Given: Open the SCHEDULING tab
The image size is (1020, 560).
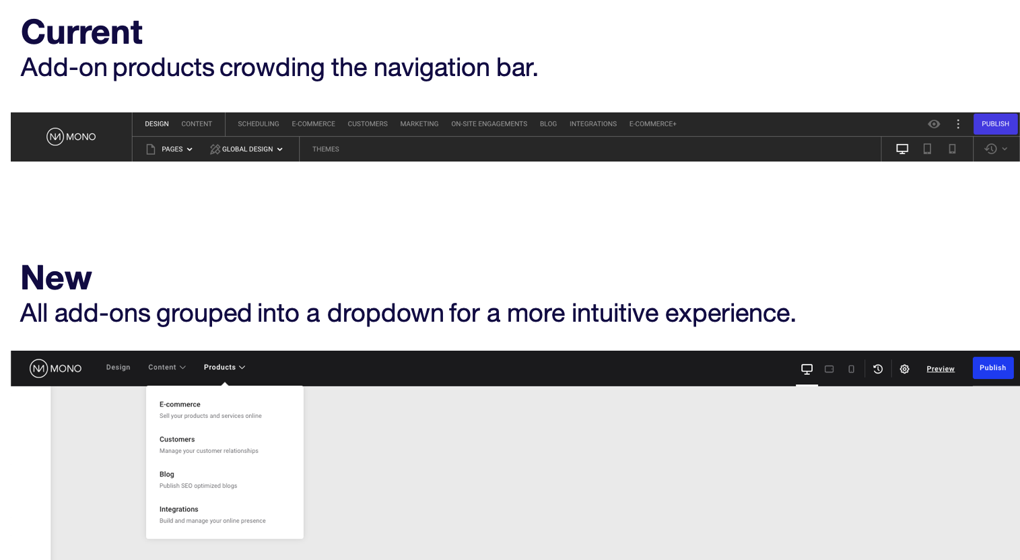Looking at the screenshot, I should (x=259, y=124).
